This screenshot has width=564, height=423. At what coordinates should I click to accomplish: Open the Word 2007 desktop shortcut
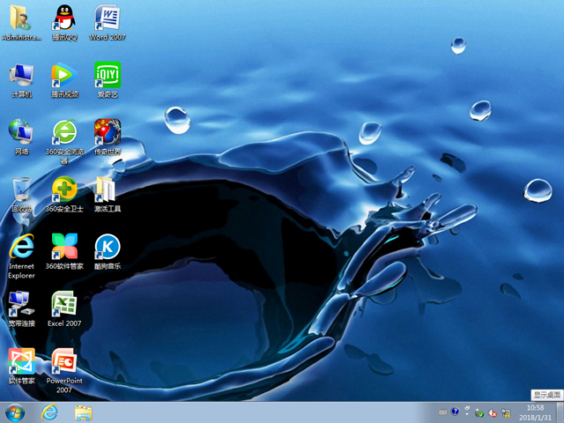pos(107,18)
